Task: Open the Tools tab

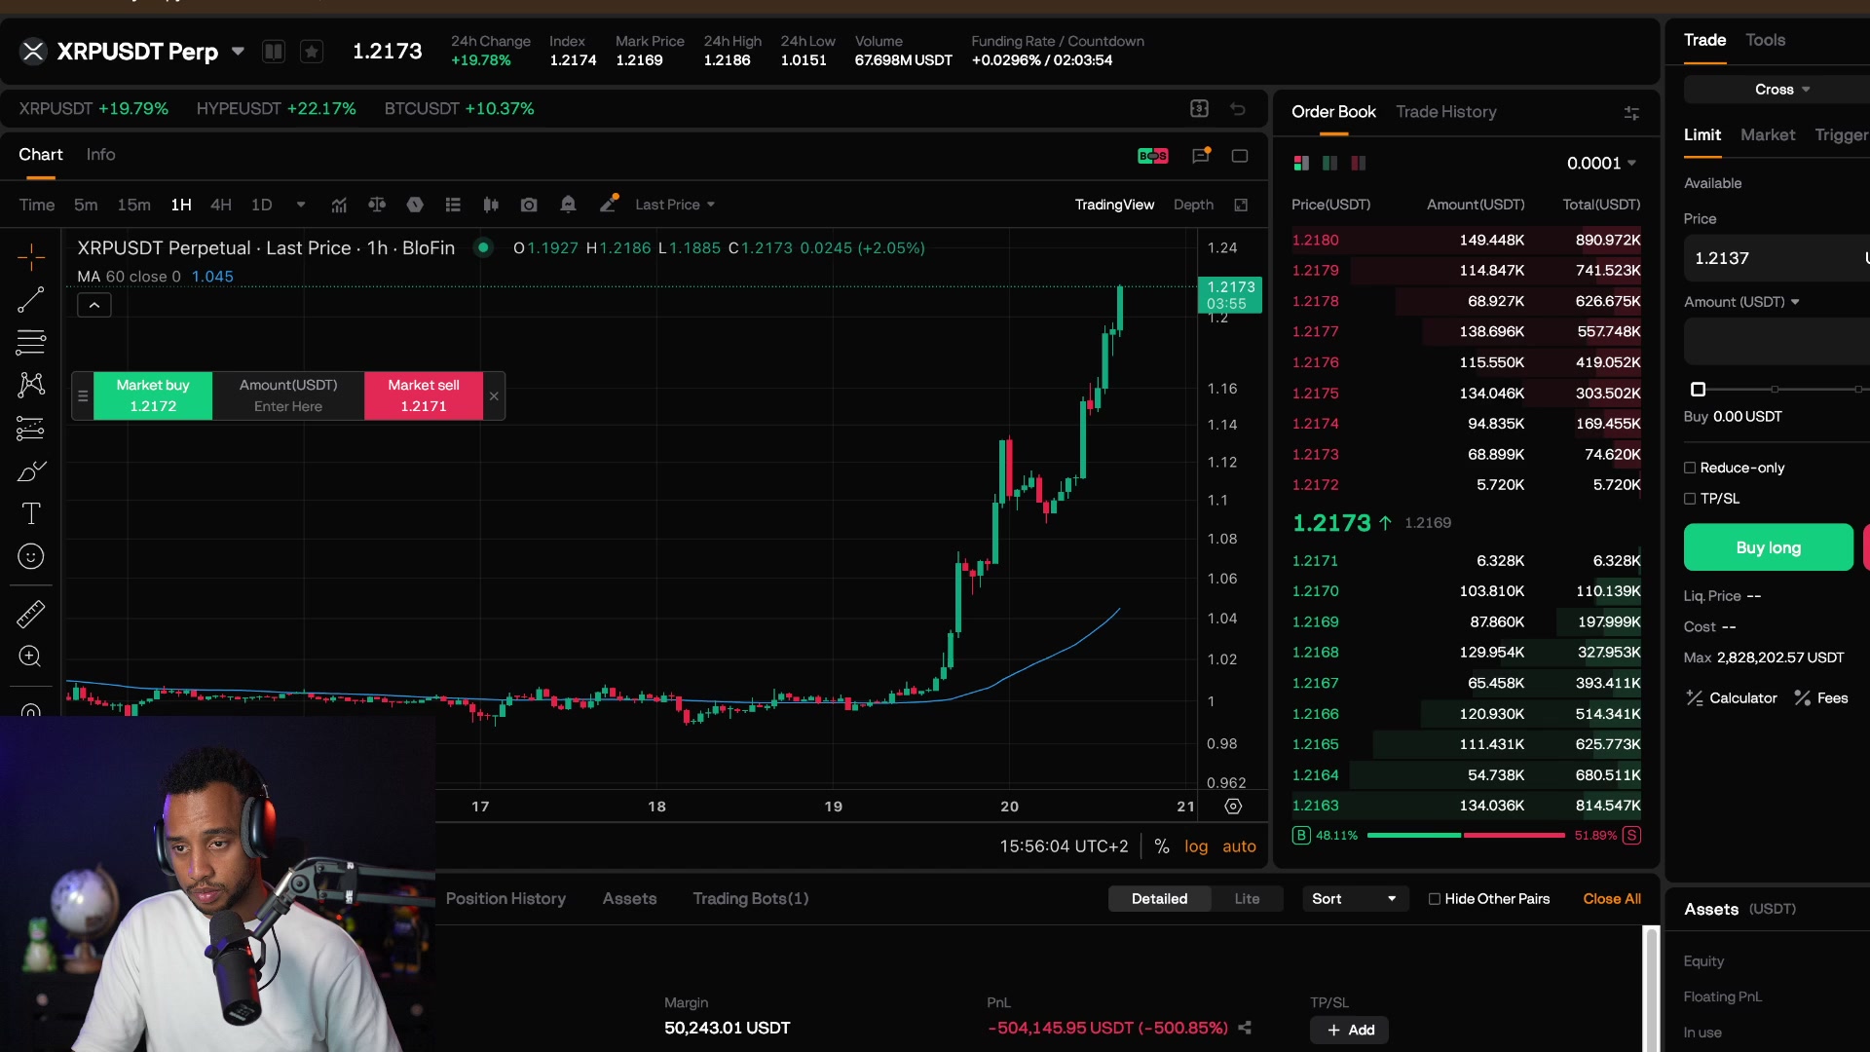Action: coord(1765,40)
